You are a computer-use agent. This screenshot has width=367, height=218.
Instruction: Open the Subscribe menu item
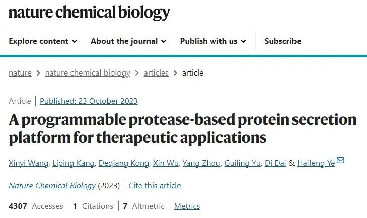[282, 41]
